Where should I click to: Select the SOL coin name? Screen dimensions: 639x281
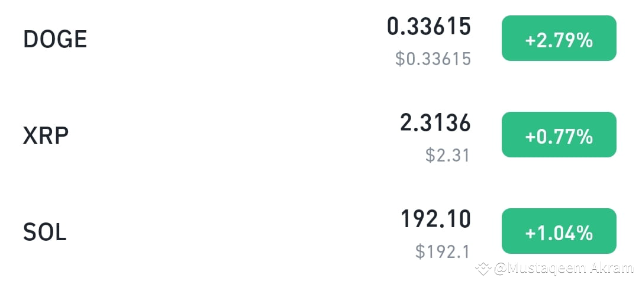click(x=44, y=232)
